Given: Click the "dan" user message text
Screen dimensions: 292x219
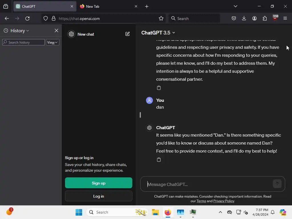Looking at the screenshot, I should [160, 107].
